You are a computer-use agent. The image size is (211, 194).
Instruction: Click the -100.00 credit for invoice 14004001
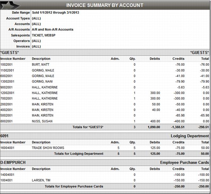[179, 175]
